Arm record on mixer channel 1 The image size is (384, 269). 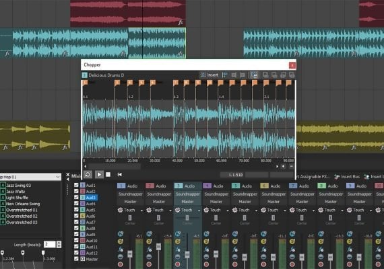point(120,264)
